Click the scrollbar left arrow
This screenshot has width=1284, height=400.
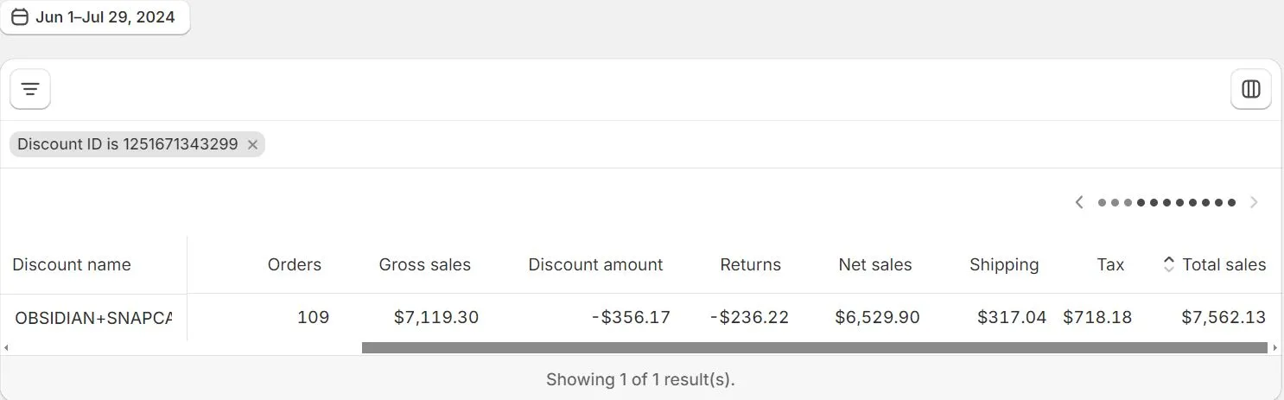coord(6,347)
